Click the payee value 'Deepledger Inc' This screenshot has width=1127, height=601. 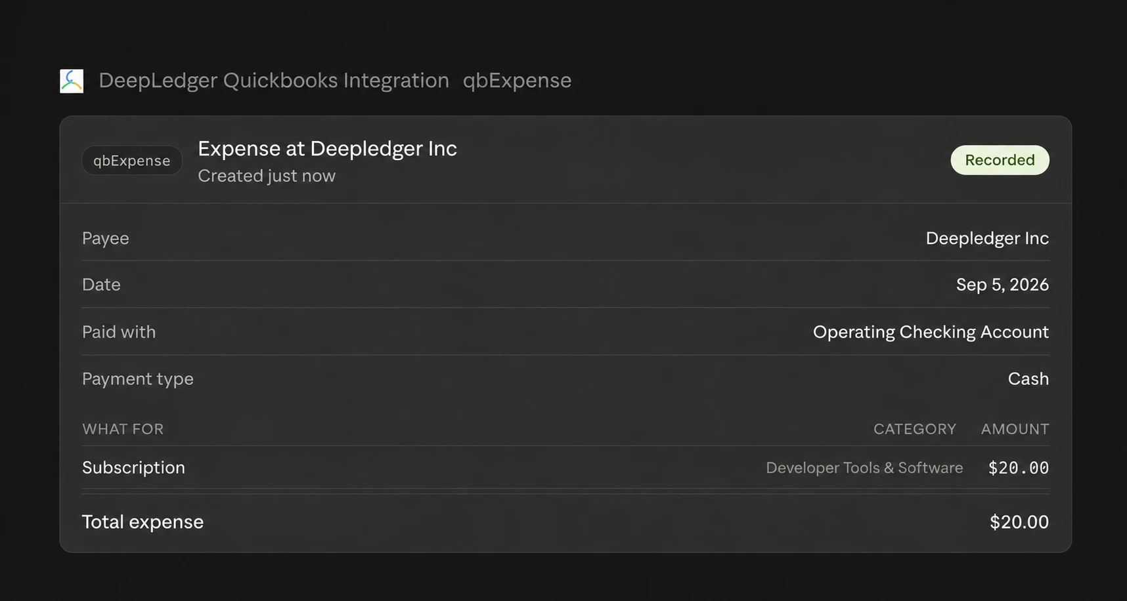coord(987,238)
